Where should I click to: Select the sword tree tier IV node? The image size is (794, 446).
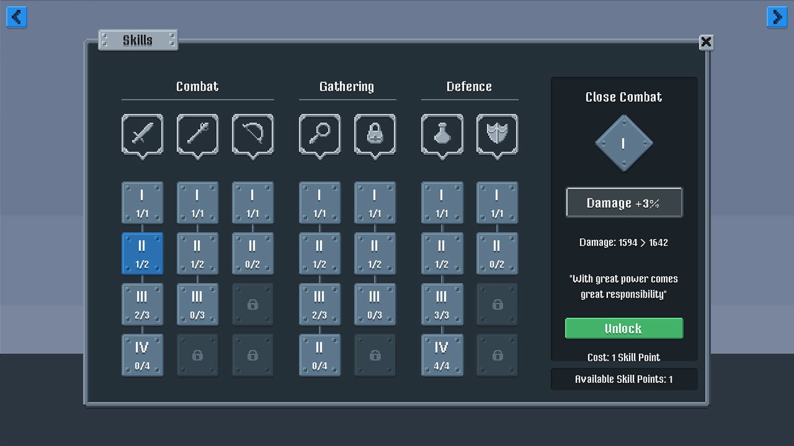[x=142, y=355]
